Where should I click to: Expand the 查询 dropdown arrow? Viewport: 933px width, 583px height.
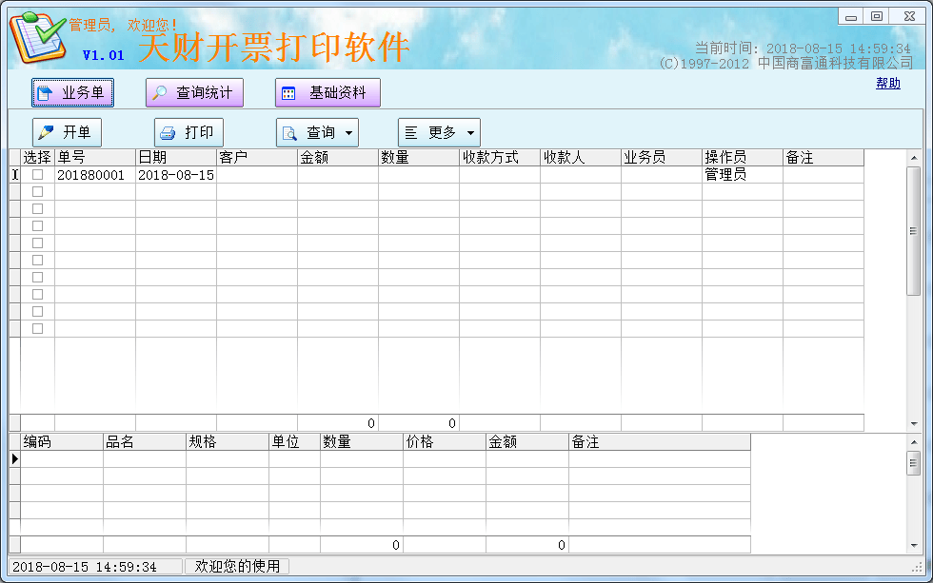pos(348,133)
